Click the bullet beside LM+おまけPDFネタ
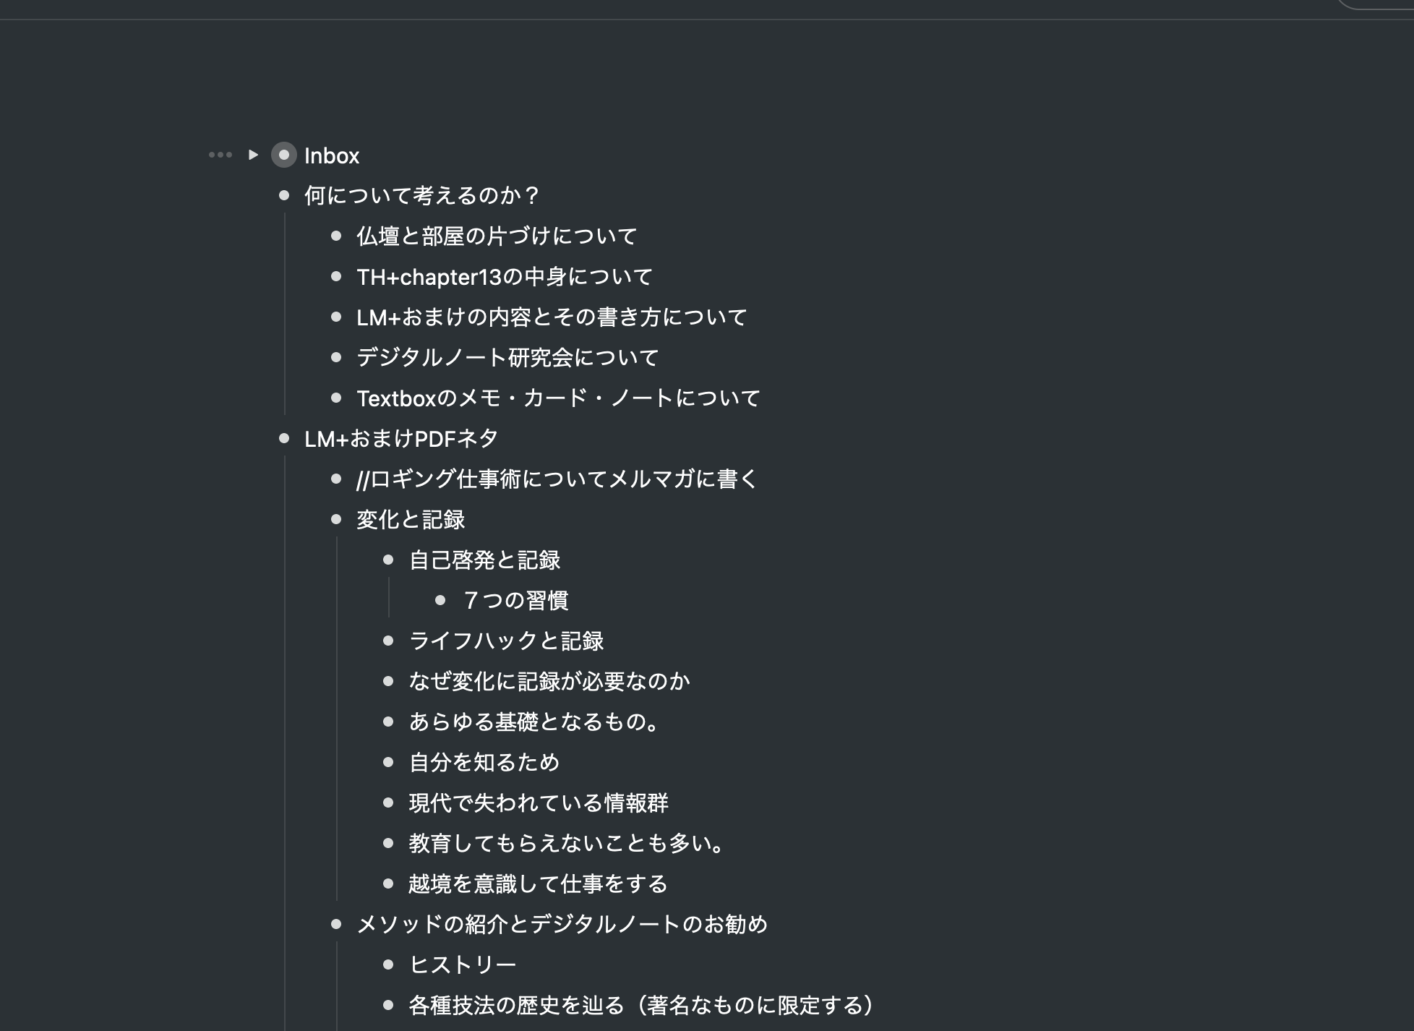1414x1031 pixels. click(285, 437)
